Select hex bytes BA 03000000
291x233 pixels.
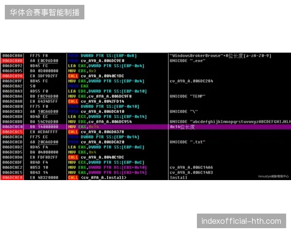[x=44, y=71]
